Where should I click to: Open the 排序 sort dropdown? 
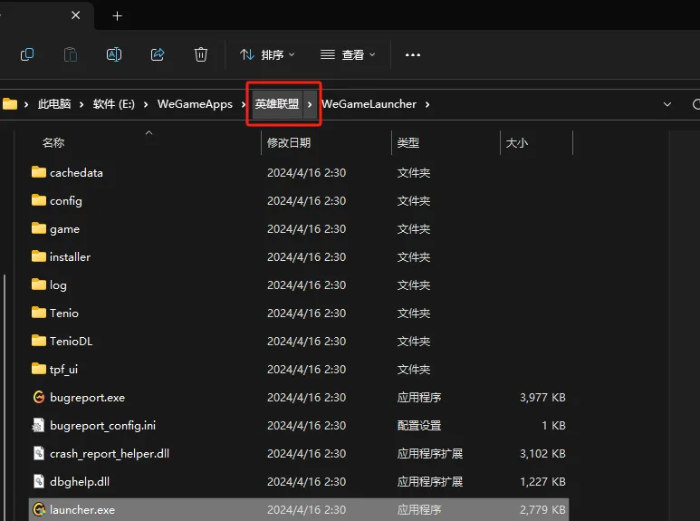[267, 54]
